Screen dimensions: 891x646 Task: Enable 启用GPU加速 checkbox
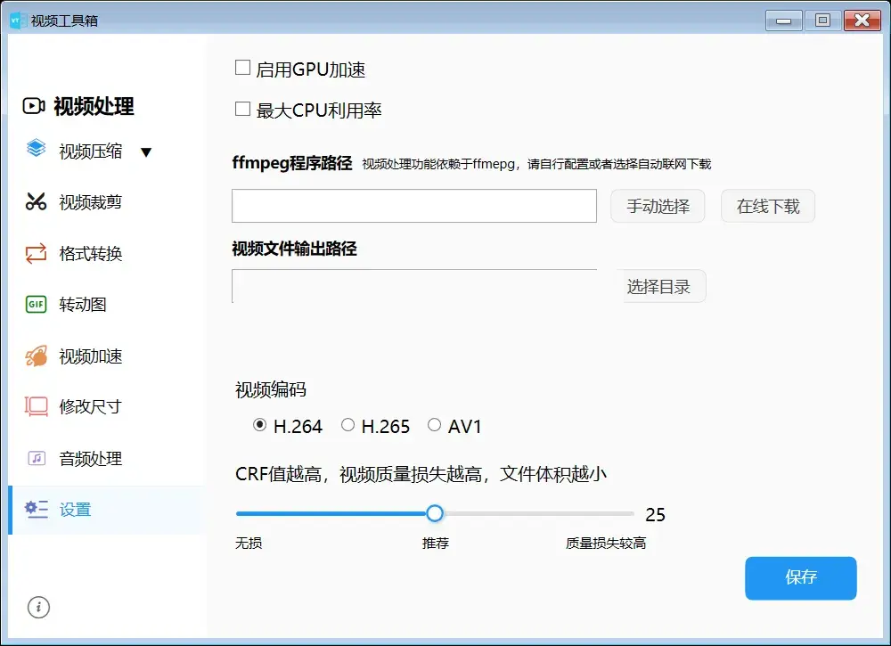pos(242,68)
